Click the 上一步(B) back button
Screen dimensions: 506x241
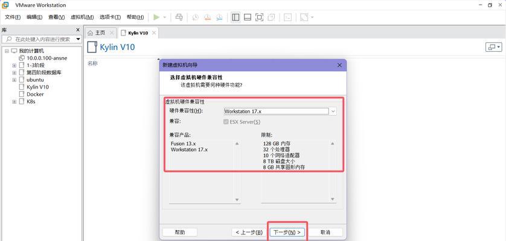click(249, 233)
